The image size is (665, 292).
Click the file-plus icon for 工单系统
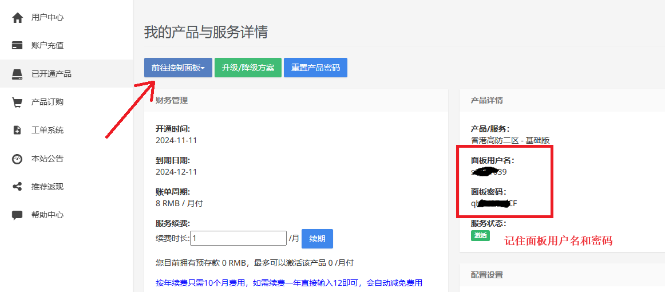[17, 130]
